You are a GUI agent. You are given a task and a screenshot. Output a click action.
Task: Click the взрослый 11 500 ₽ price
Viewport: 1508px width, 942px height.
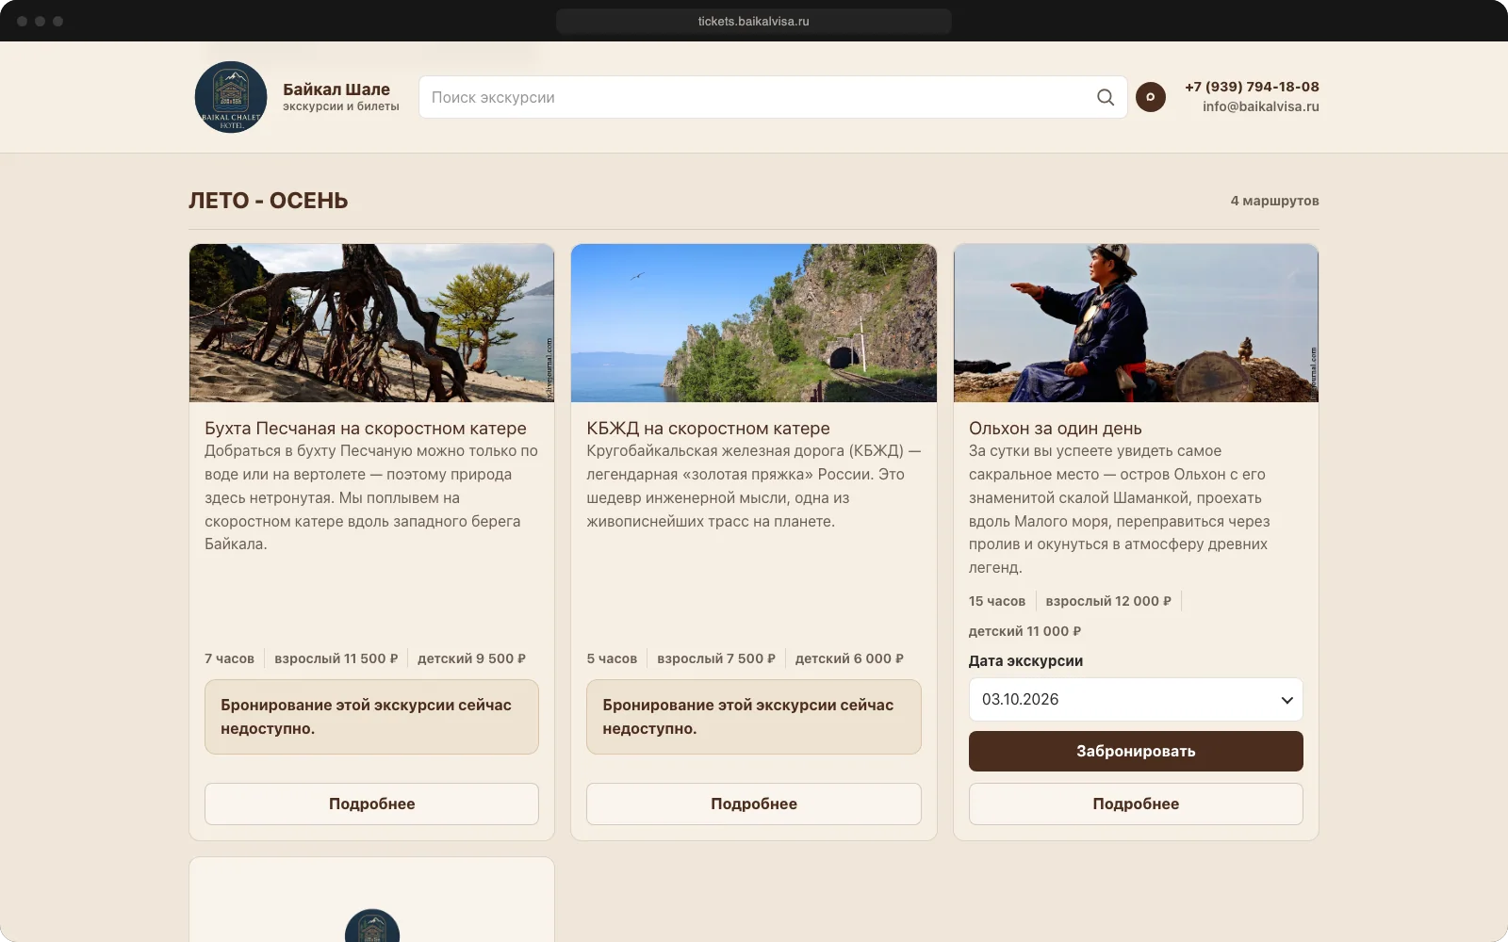click(336, 658)
